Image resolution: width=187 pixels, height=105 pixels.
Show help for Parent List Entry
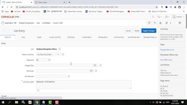[x=63, y=55]
